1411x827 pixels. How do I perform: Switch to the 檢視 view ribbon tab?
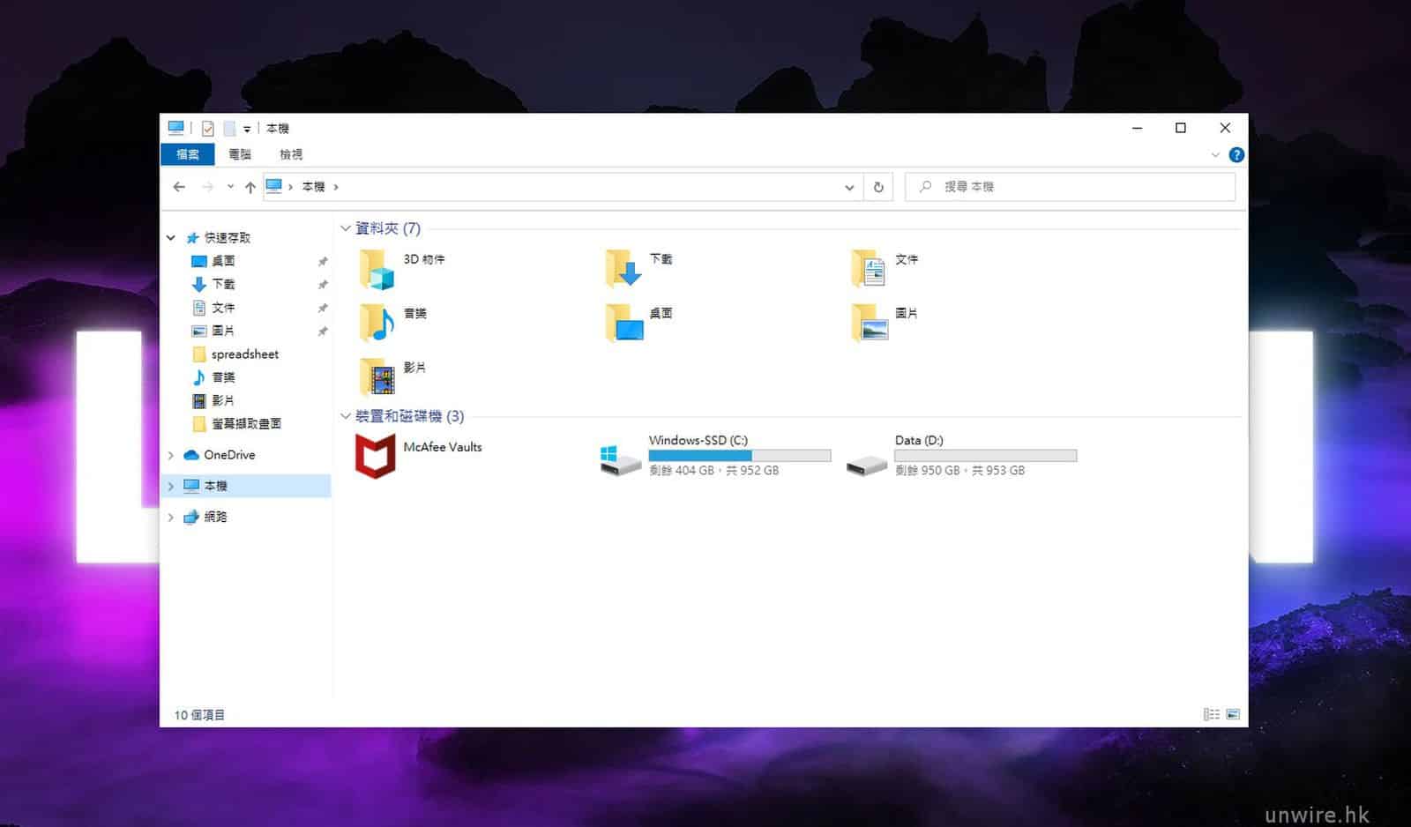291,154
